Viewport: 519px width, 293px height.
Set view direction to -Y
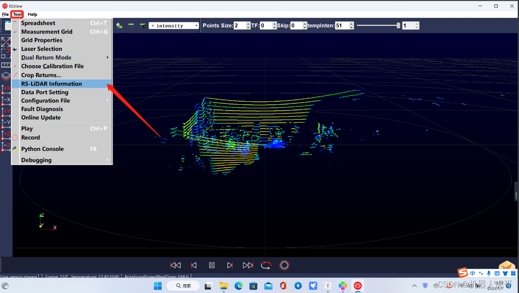(x=6, y=123)
